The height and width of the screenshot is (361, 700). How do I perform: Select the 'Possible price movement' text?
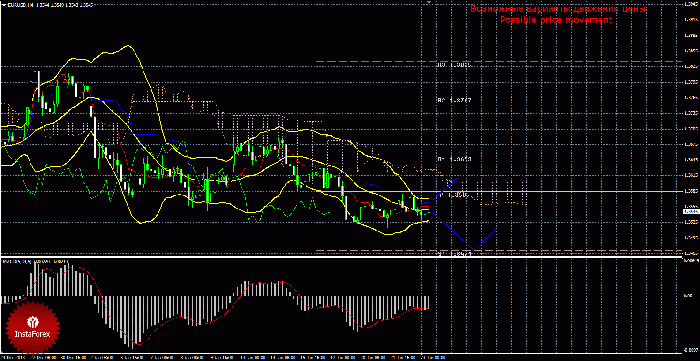coord(556,20)
